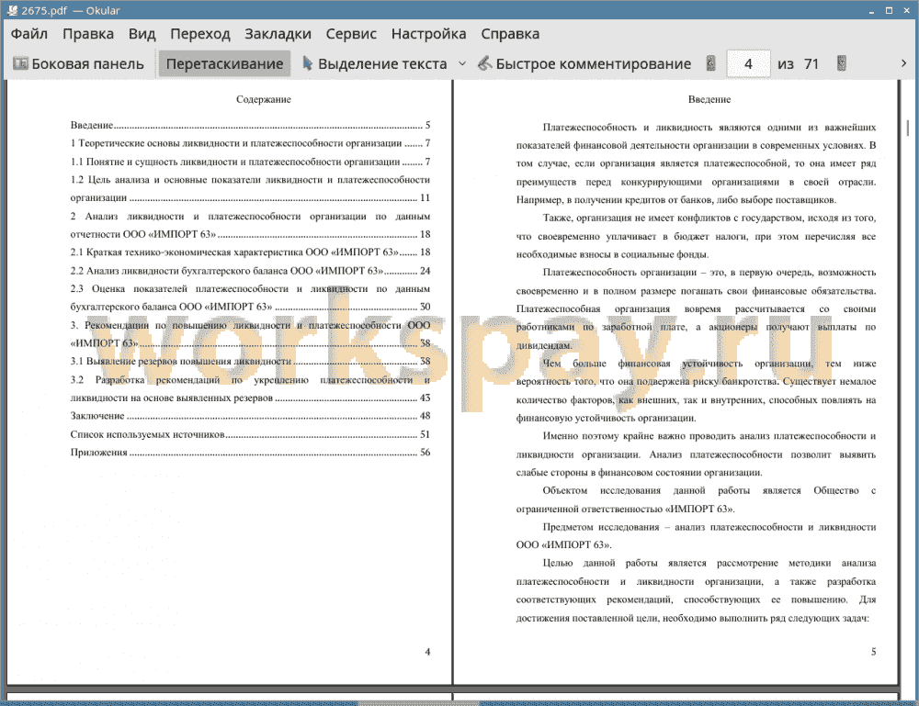Click the Заключение entry in the contents
The width and height of the screenshot is (919, 706).
click(x=250, y=416)
